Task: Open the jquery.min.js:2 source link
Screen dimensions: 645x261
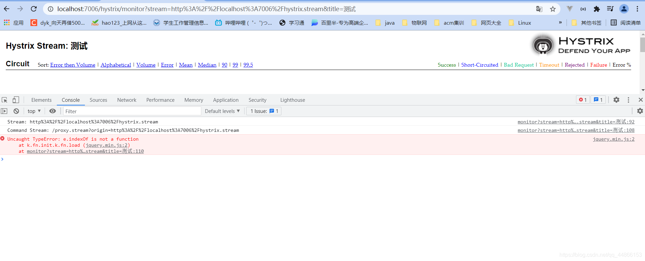Action: click(x=614, y=139)
